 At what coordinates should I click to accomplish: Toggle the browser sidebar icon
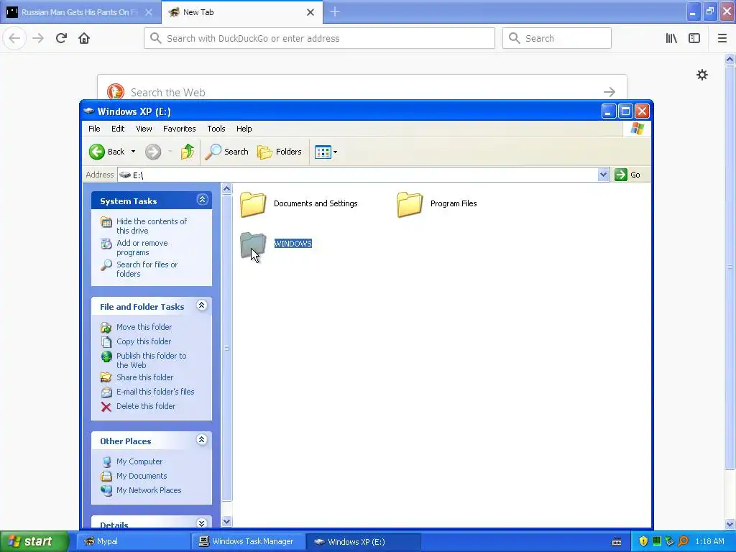pos(694,38)
